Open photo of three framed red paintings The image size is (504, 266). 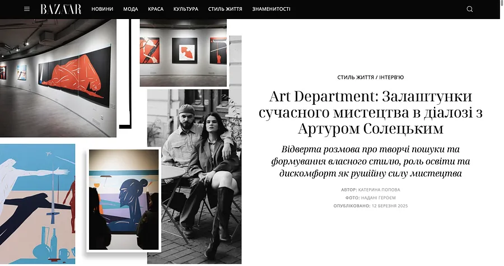[x=183, y=53]
